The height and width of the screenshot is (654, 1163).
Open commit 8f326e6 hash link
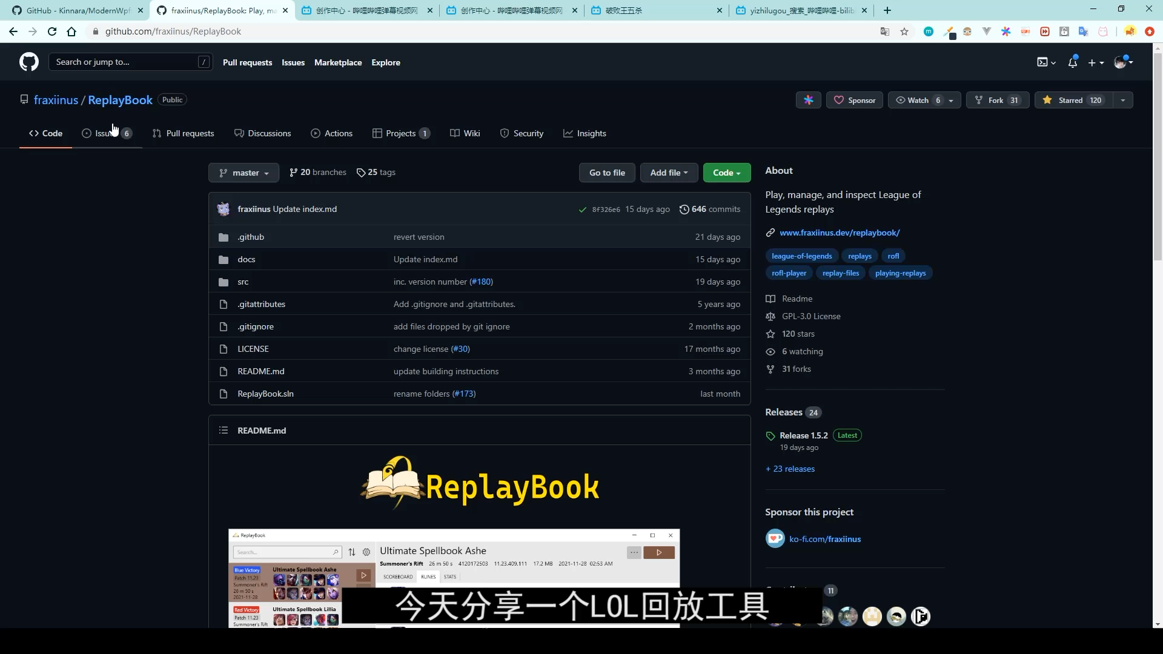click(606, 210)
